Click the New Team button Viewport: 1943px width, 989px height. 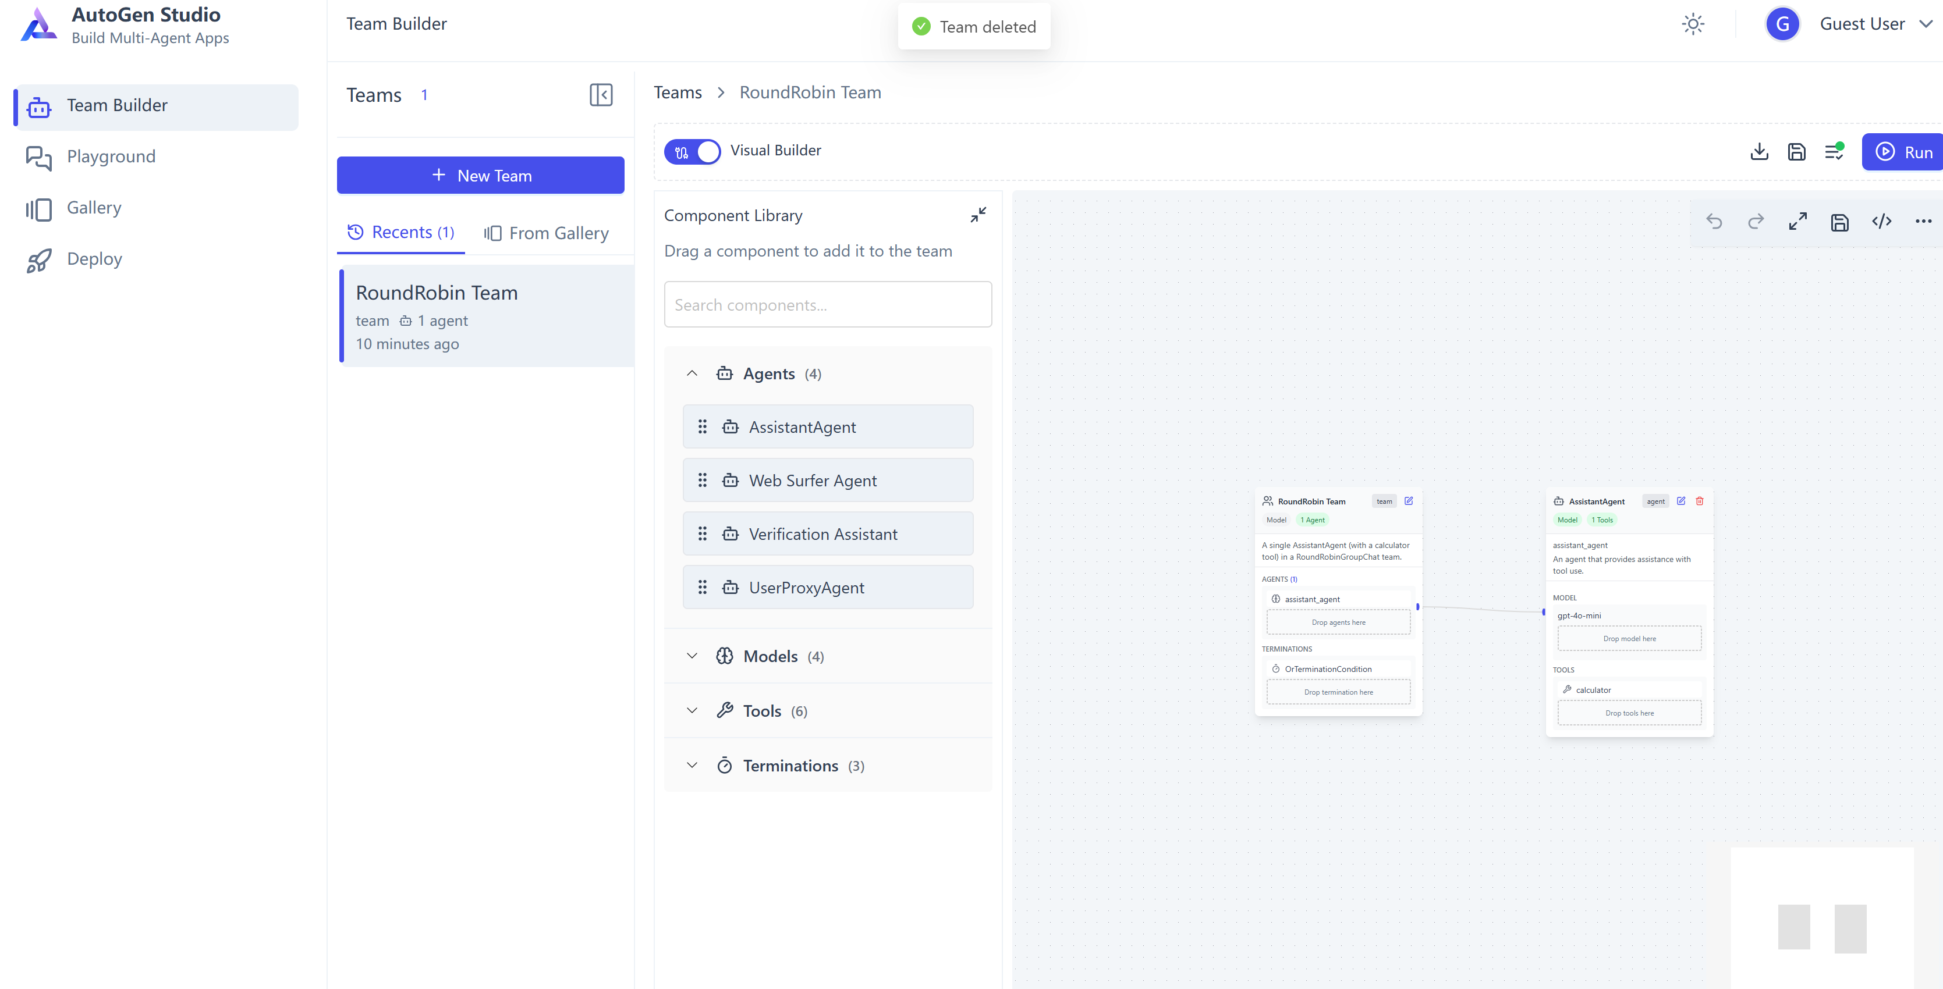[x=480, y=176]
